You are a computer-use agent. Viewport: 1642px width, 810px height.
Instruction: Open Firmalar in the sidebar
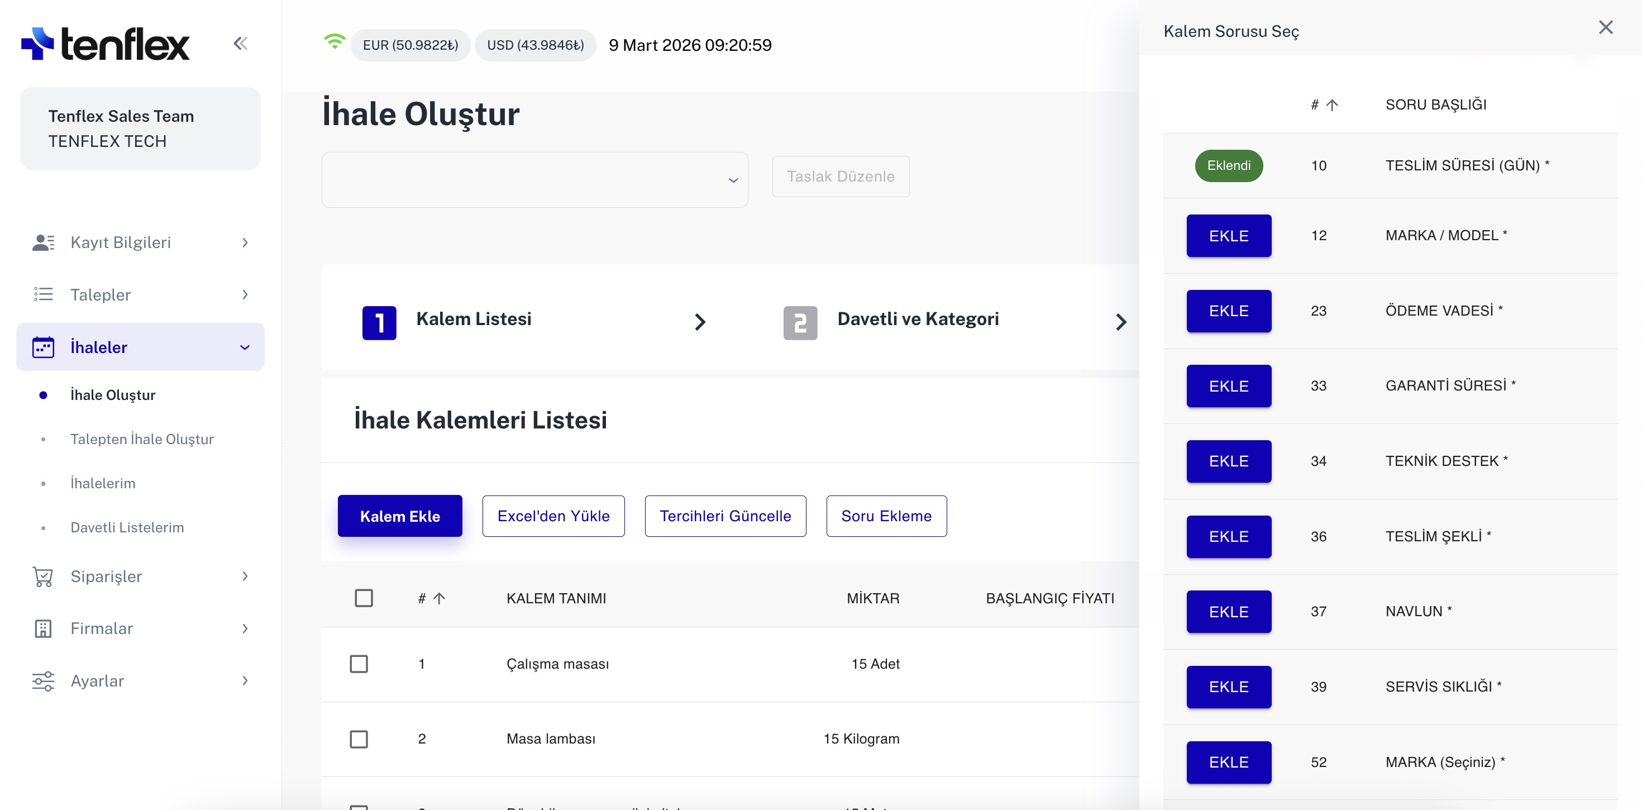point(140,629)
